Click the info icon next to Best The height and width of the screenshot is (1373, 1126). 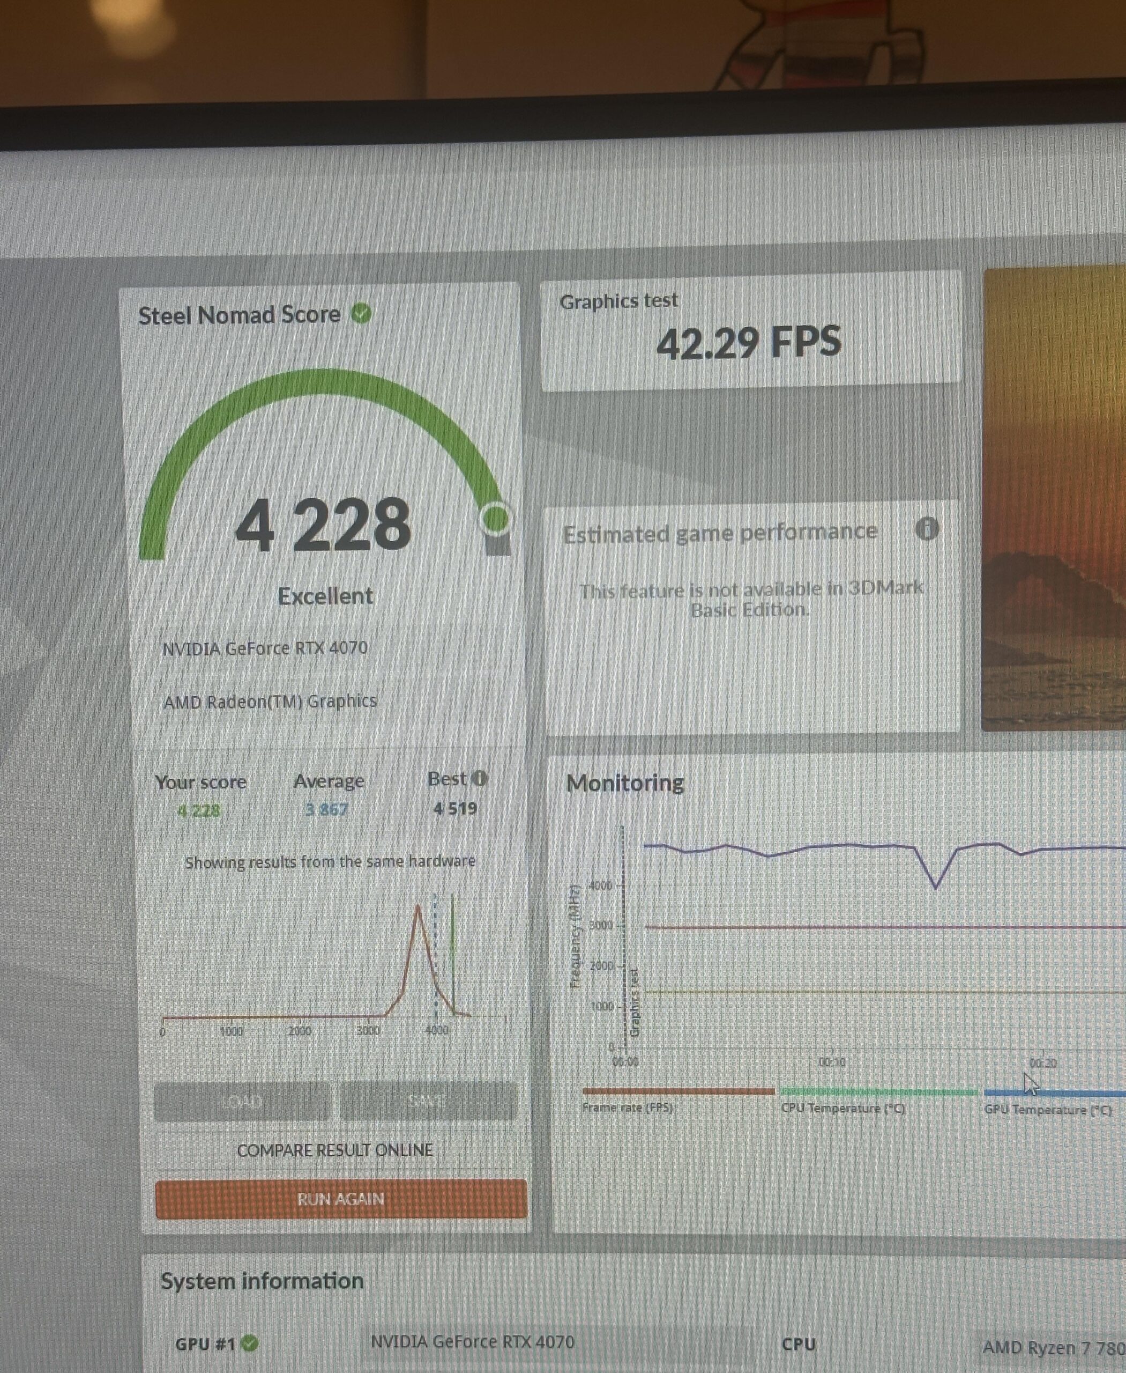[479, 778]
